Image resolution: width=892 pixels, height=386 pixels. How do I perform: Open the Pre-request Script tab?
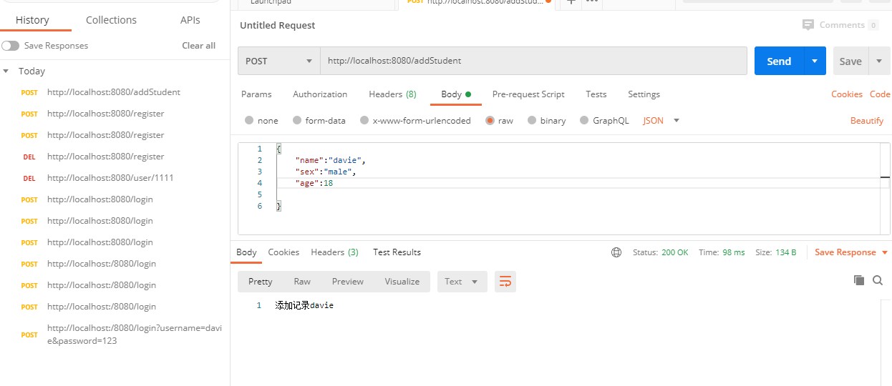pos(528,94)
